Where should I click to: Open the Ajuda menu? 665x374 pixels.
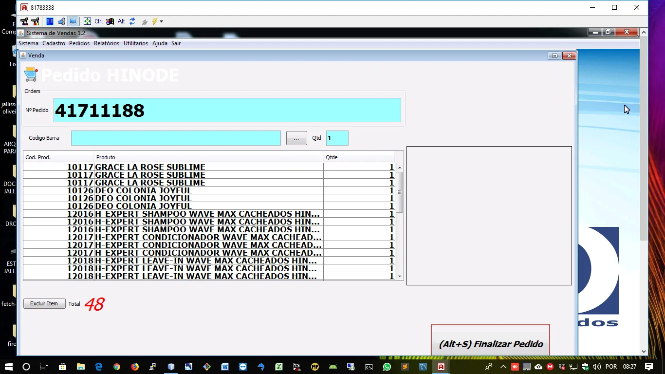tap(160, 43)
